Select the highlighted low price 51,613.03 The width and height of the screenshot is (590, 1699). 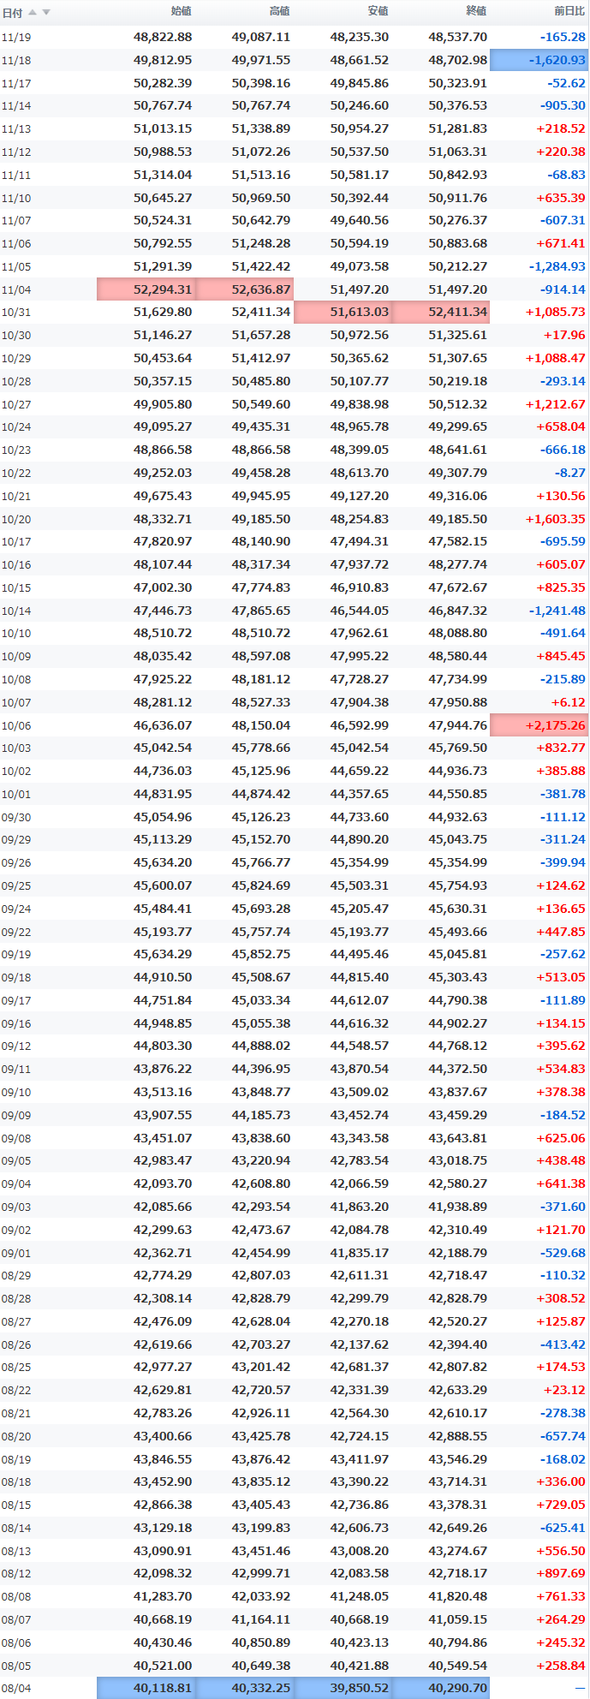343,313
